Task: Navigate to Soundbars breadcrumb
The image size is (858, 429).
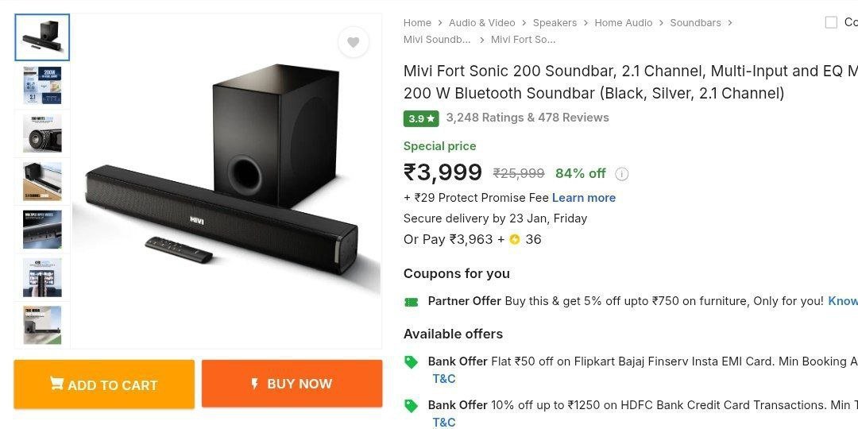Action: 695,23
